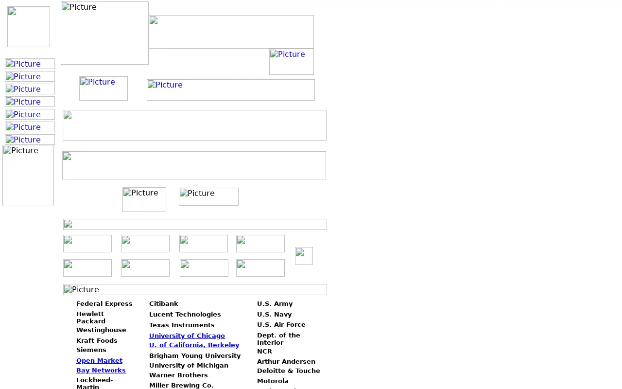Click the Miller Brewing Co. text
Viewport: 622px width, 389px height.
(x=181, y=386)
